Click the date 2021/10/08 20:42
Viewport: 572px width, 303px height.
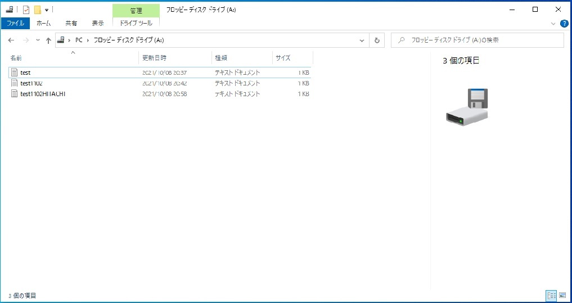click(165, 83)
